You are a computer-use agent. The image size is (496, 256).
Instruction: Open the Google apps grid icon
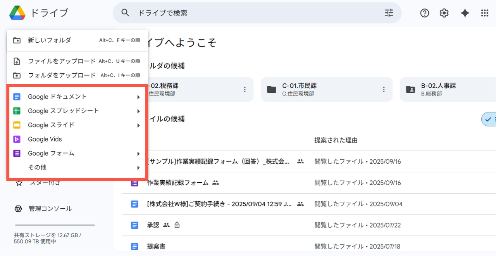(485, 13)
